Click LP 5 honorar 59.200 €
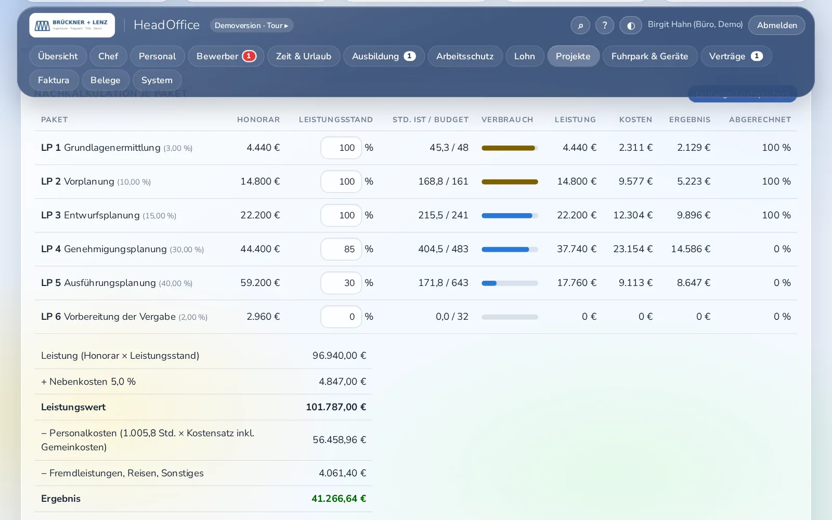Screen dimensions: 832x520 tap(260, 283)
